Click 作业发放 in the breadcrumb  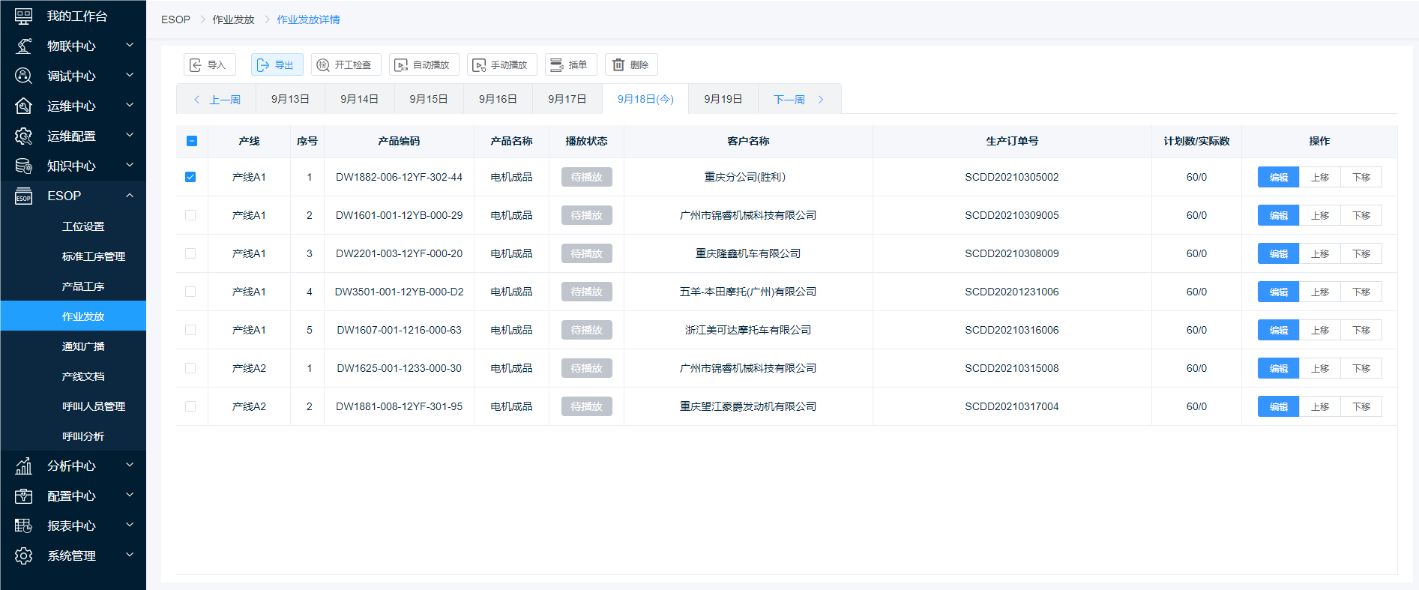[233, 19]
